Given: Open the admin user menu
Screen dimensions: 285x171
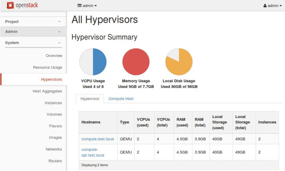Looking at the screenshot, I should 273,5.
